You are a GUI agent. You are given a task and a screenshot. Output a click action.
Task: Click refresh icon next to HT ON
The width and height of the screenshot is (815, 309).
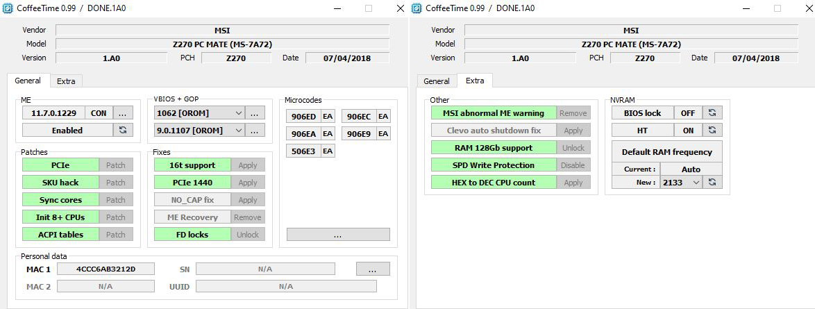[712, 130]
